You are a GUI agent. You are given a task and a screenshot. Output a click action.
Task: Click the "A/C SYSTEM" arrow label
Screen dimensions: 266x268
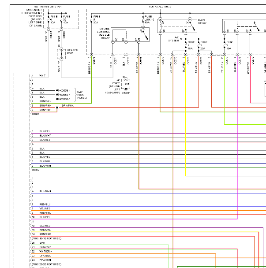[x=173, y=39]
